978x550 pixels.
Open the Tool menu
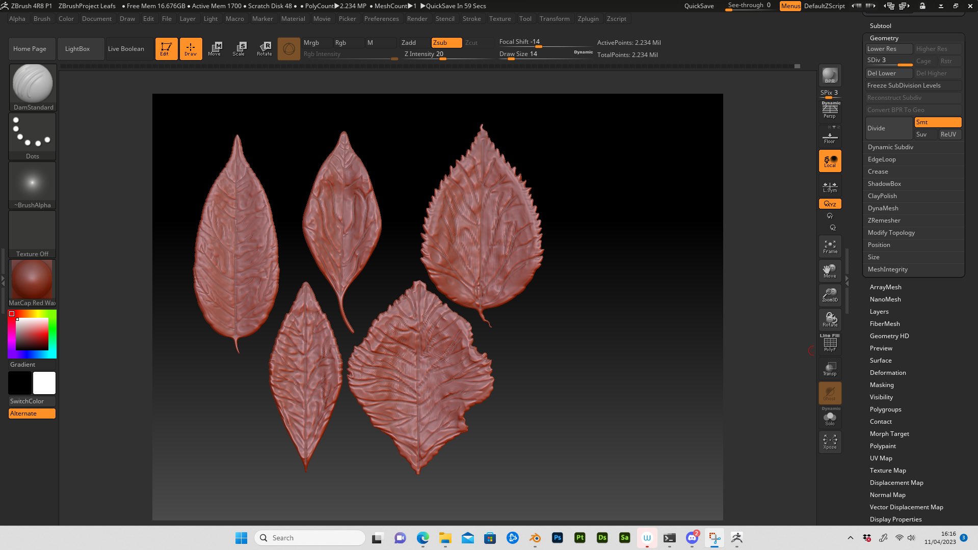(x=525, y=18)
